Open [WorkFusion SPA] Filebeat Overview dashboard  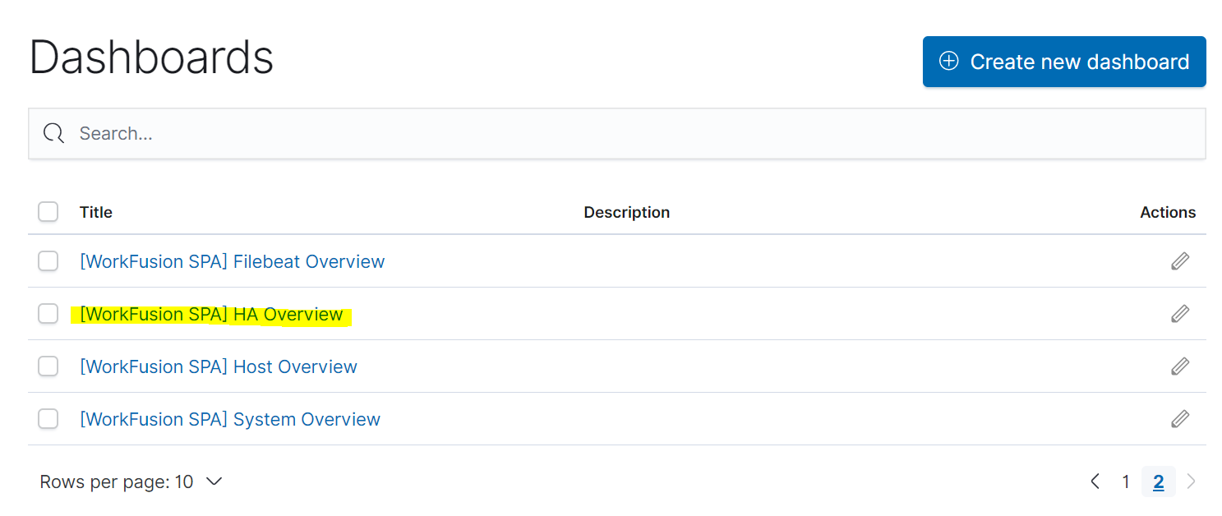tap(232, 261)
